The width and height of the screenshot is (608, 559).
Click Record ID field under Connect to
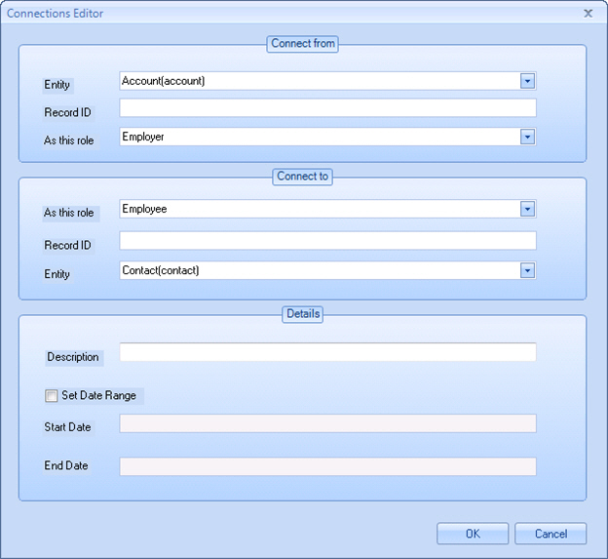click(x=327, y=241)
